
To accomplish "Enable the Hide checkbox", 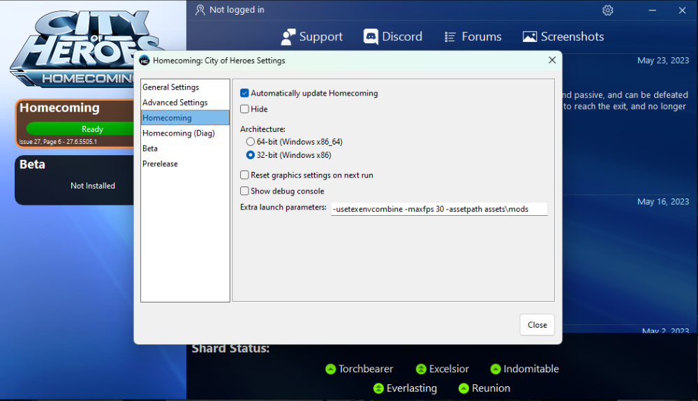I will (244, 109).
